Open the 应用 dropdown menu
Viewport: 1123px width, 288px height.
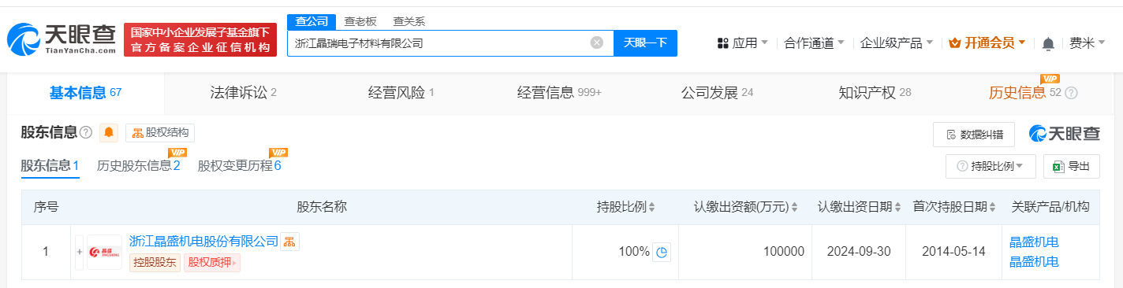(742, 42)
